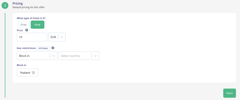The image size is (240, 100).
Task: Open the Geo restrictions help tooltip icon
Action: click(x=53, y=48)
